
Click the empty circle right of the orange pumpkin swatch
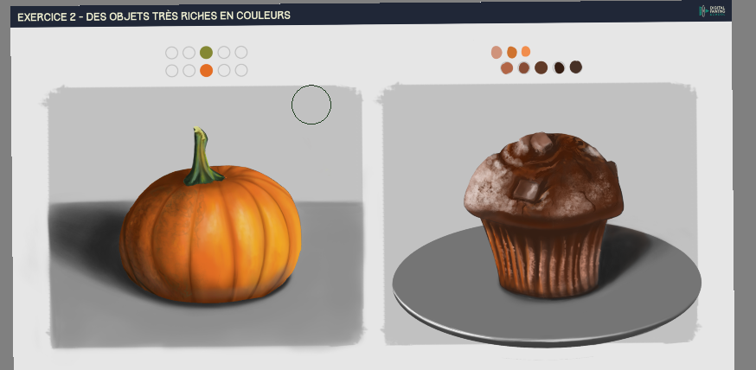[x=224, y=70]
